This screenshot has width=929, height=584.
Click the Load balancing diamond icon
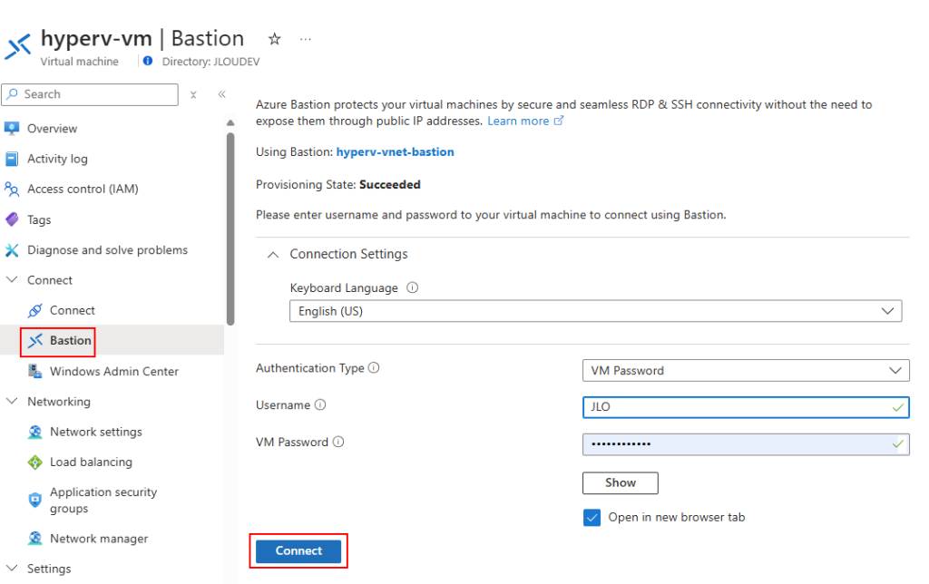coord(35,462)
